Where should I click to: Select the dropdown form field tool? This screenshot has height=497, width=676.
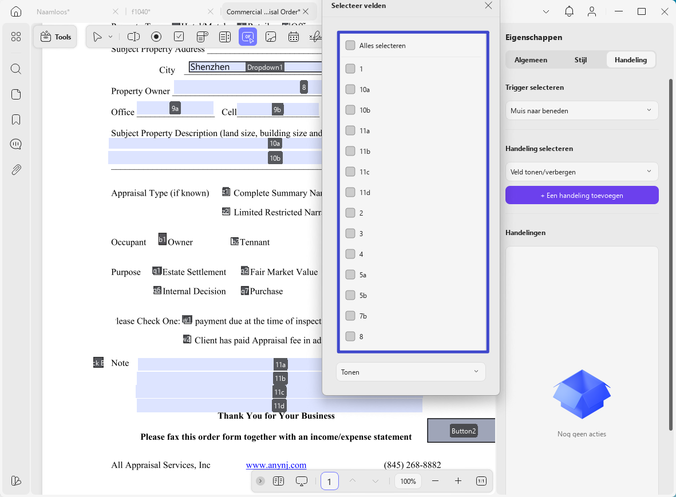[x=202, y=37]
